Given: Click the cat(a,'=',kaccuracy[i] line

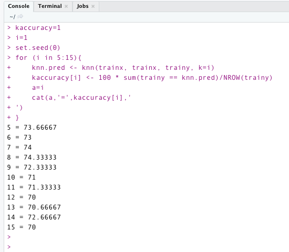Looking at the screenshot, I should pyautogui.click(x=81, y=98).
